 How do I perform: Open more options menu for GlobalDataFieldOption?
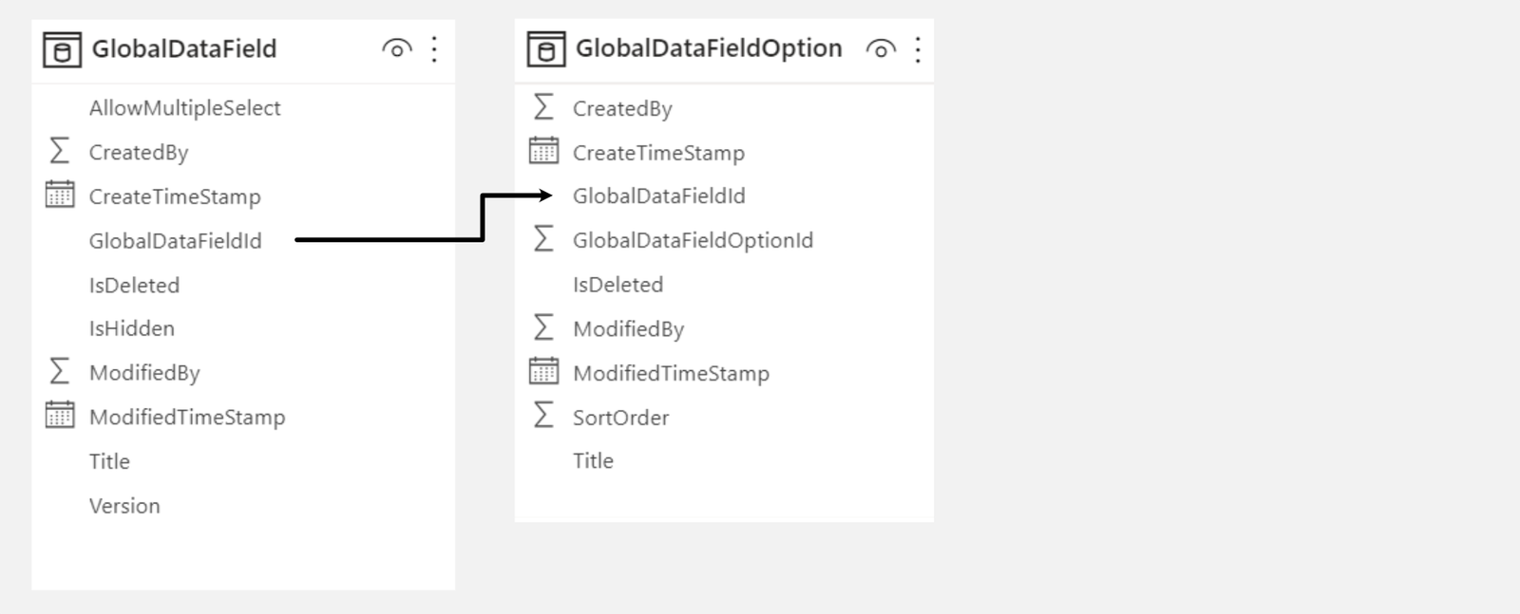tap(918, 49)
